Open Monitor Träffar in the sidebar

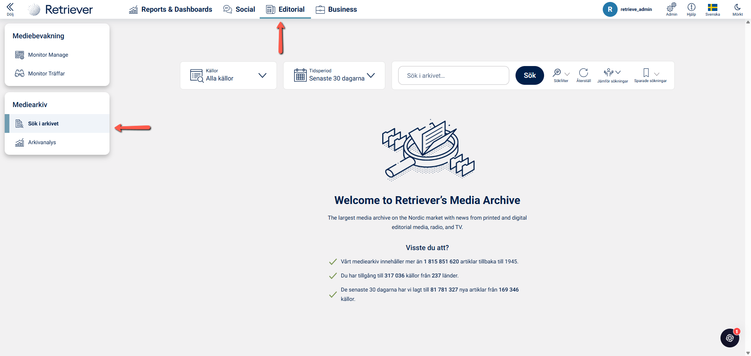pos(57,73)
